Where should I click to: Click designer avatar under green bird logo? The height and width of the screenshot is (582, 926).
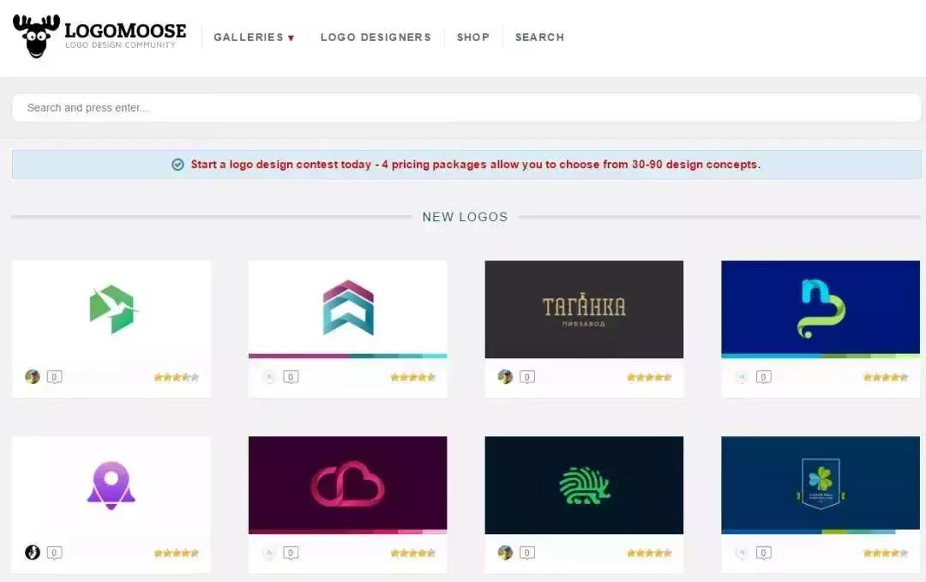33,377
